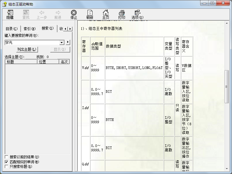This screenshot has height=174, width=232.
Task: Click the 只读 cell in Idd rows
Action: [x=177, y=108]
